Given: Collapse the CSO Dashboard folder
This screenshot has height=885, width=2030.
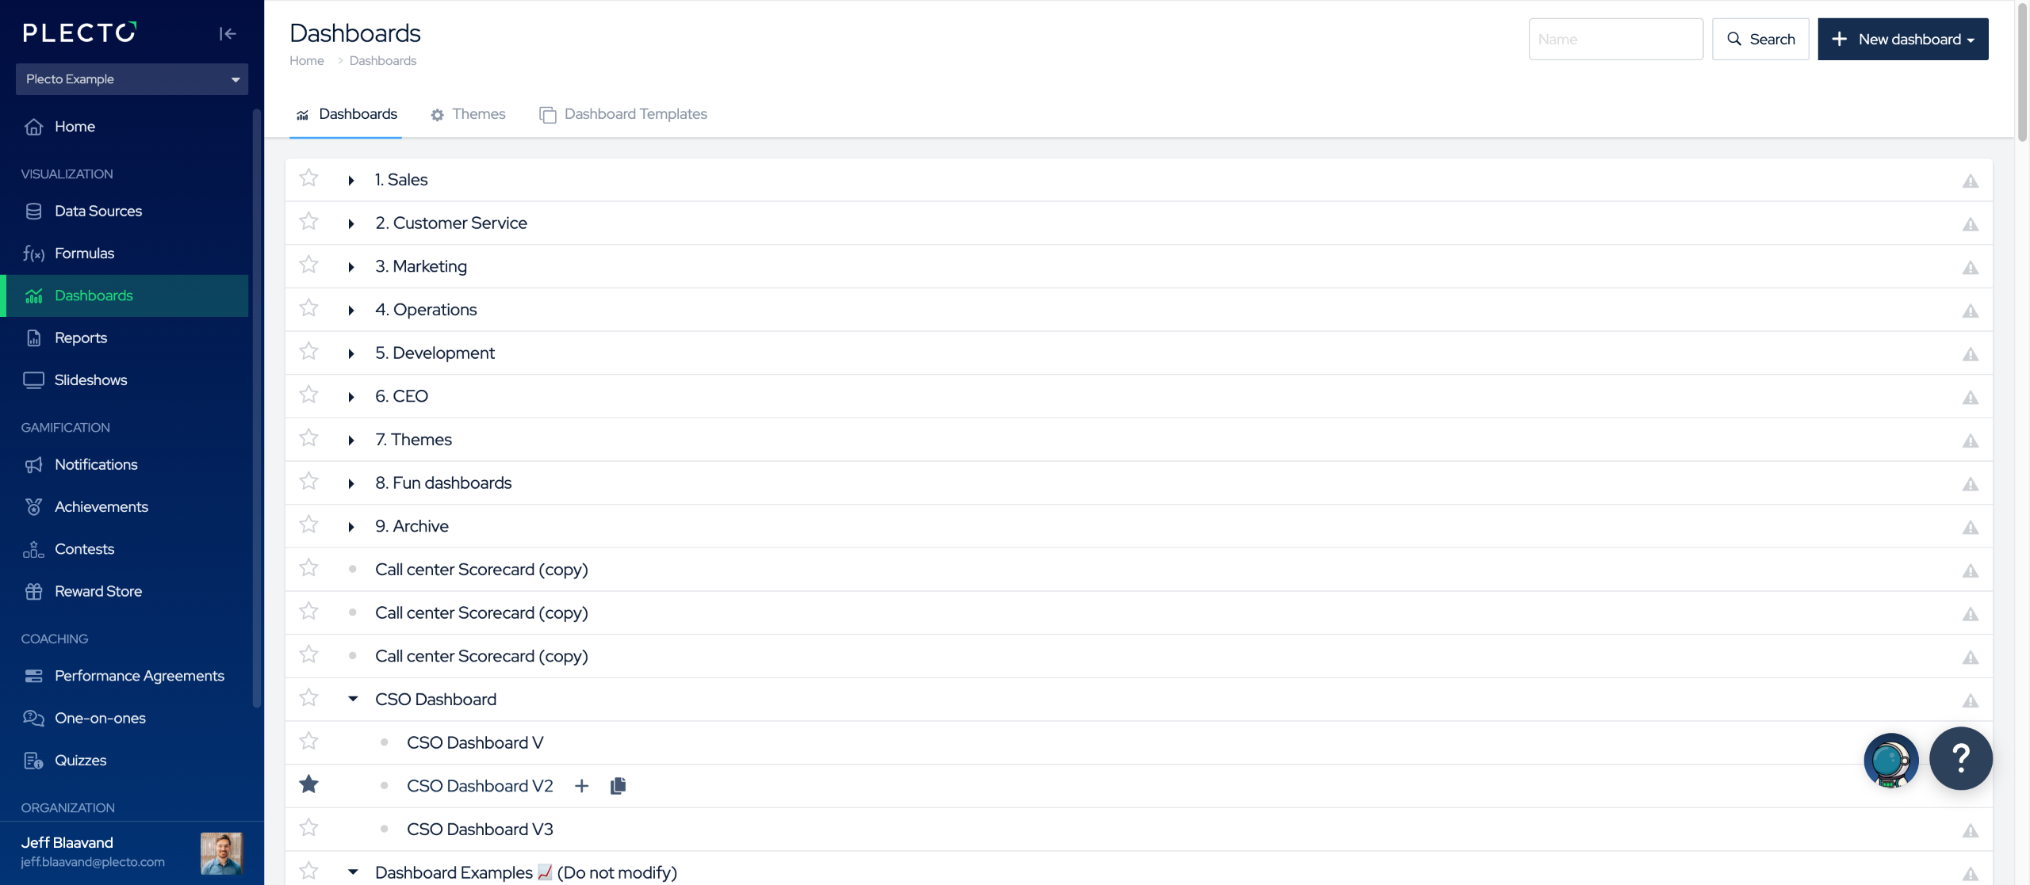Looking at the screenshot, I should (x=353, y=699).
